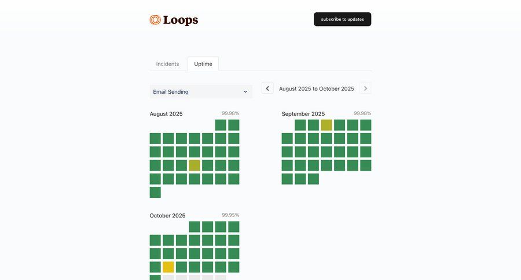
Task: Click the 99.95% uptime figure for October
Action: [230, 215]
